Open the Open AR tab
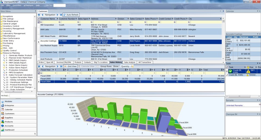Viewport: 261px width, 140px height. point(49,62)
